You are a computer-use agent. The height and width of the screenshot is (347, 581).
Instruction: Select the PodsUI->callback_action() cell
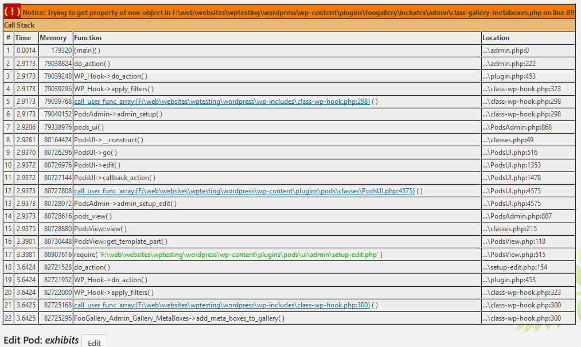click(x=277, y=178)
